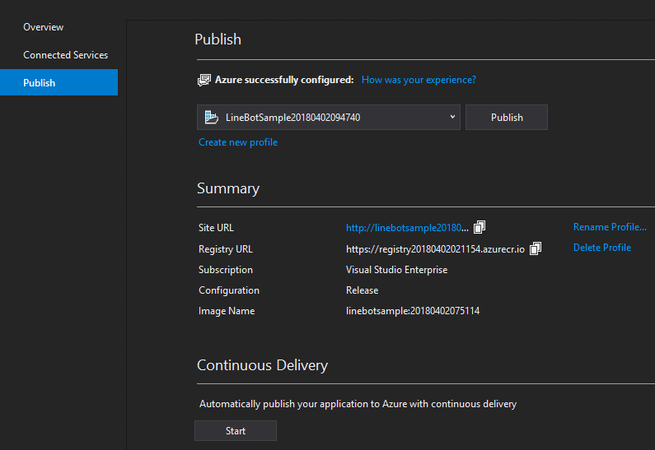Click the publish profile icon beside LineBotSample
The height and width of the screenshot is (450, 655).
[212, 118]
